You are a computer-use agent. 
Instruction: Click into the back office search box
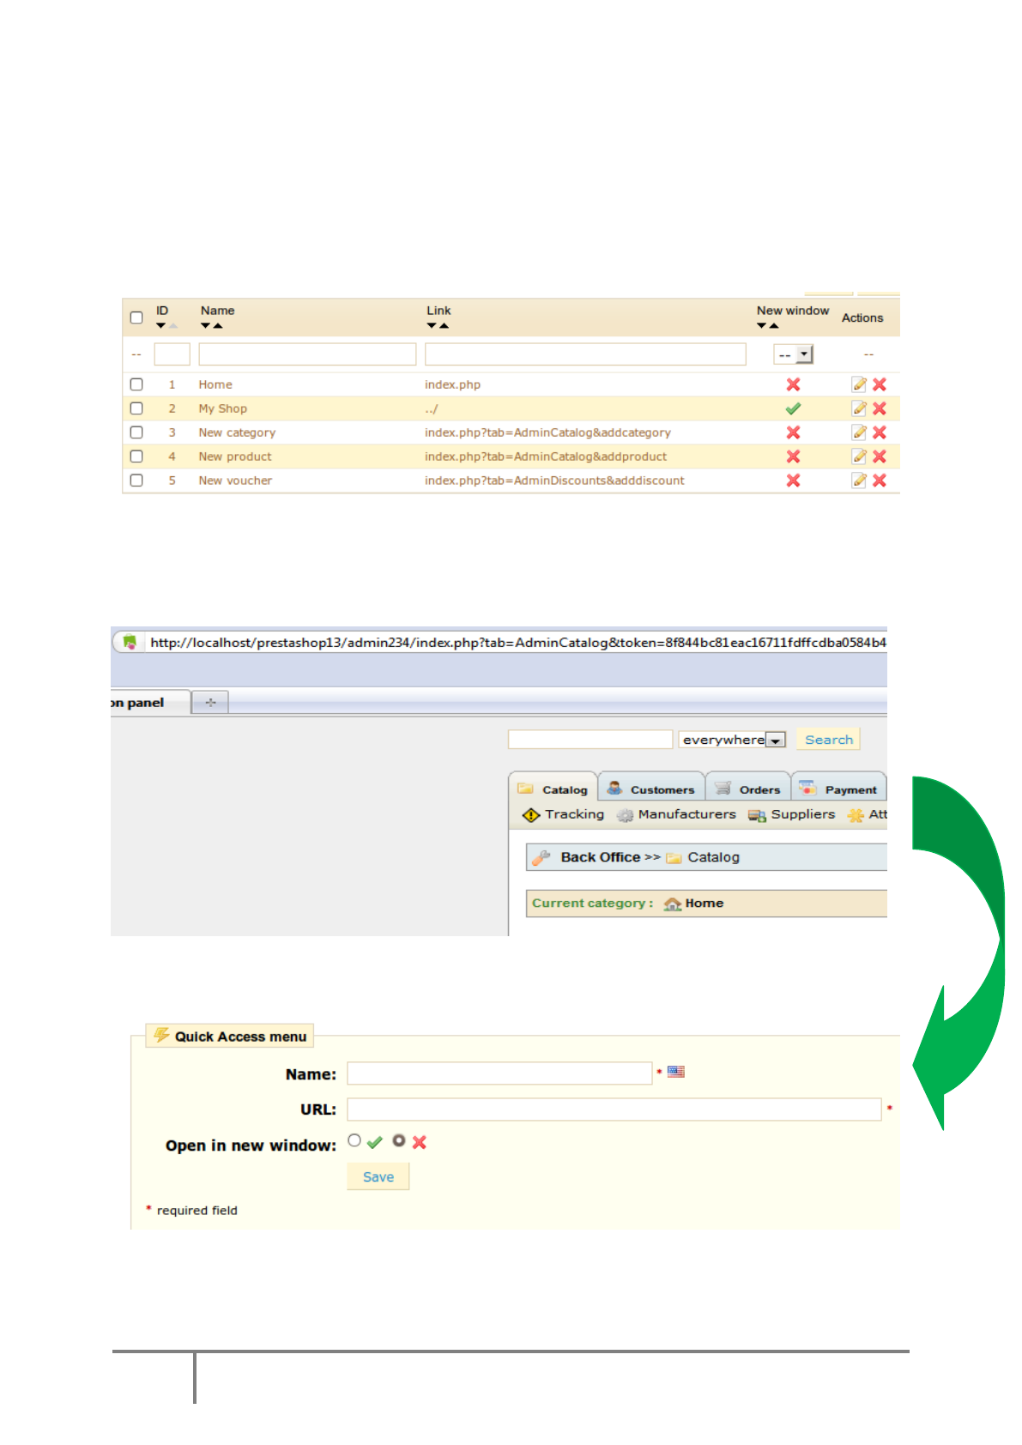[590, 740]
